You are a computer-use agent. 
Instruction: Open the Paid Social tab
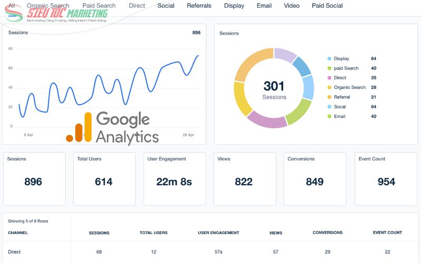(x=327, y=6)
